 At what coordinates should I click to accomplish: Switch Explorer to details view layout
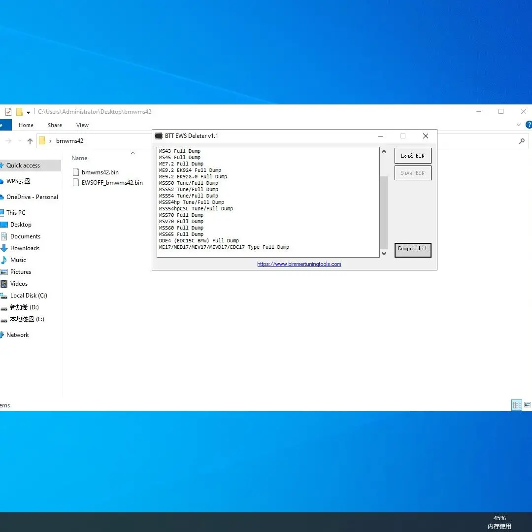click(x=517, y=405)
